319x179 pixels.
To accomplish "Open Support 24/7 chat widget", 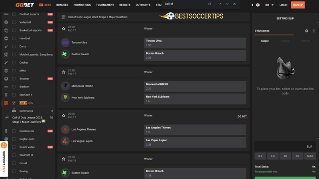I will pyautogui.click(x=4, y=159).
